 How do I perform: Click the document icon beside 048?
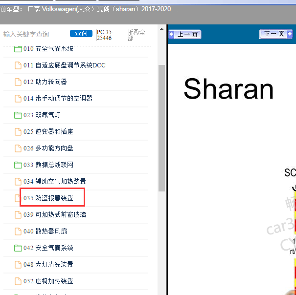[18, 264]
